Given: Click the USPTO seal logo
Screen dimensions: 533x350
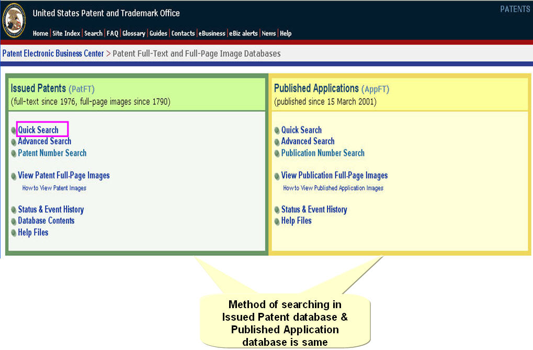Looking at the screenshot, I should coord(14,21).
